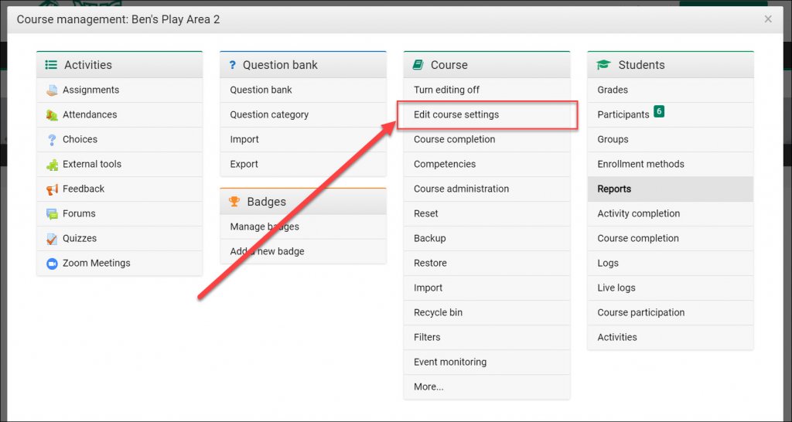
Task: Click the Choices question mark icon
Action: [52, 140]
